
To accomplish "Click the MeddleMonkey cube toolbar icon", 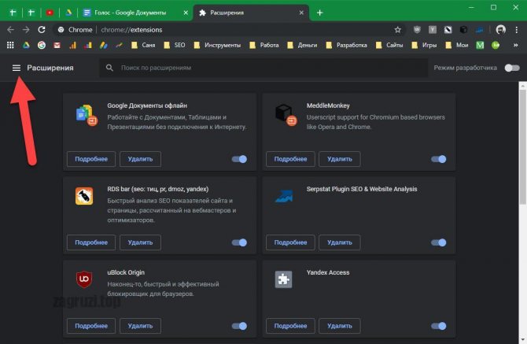I will pyautogui.click(x=463, y=30).
